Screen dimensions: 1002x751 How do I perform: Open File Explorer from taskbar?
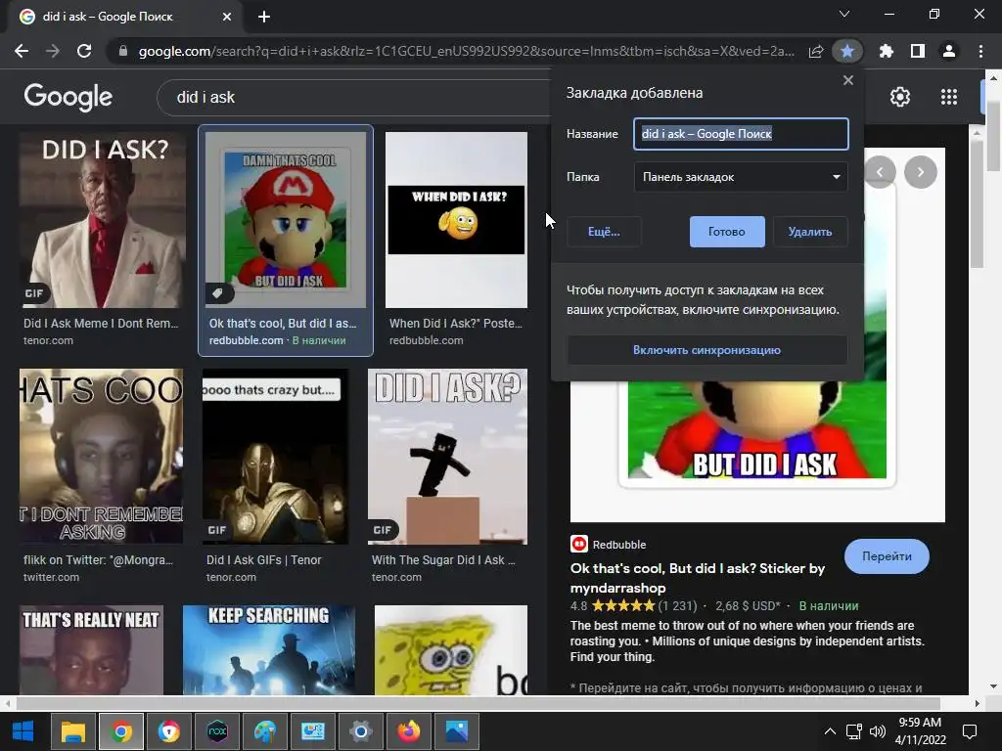tap(72, 731)
